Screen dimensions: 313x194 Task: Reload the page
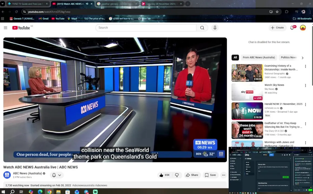click(x=17, y=12)
